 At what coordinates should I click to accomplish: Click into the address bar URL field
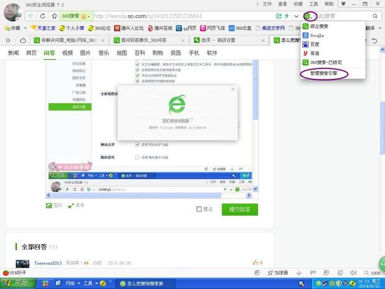pyautogui.click(x=184, y=16)
